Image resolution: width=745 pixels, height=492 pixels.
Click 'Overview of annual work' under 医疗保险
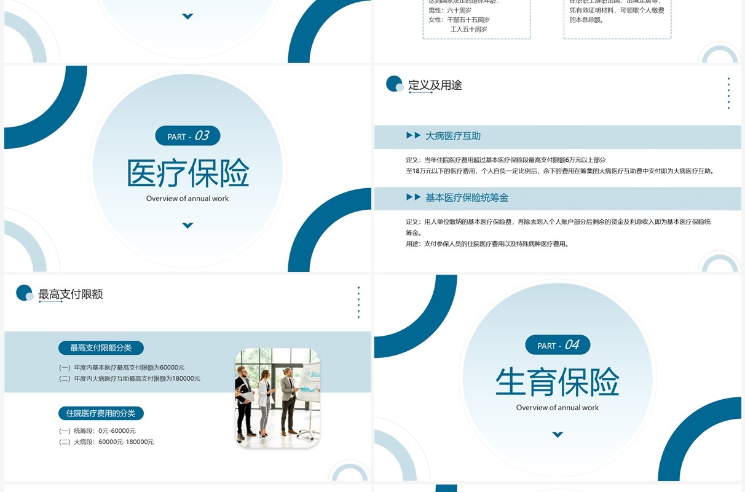(x=187, y=199)
